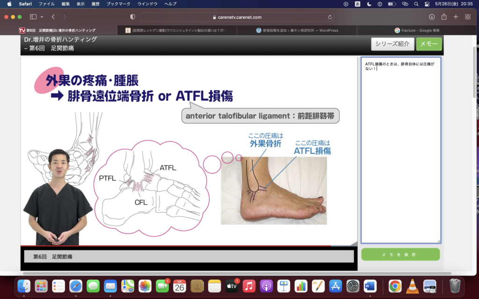
Task: Click the privacy shield icon
Action: pos(132,17)
